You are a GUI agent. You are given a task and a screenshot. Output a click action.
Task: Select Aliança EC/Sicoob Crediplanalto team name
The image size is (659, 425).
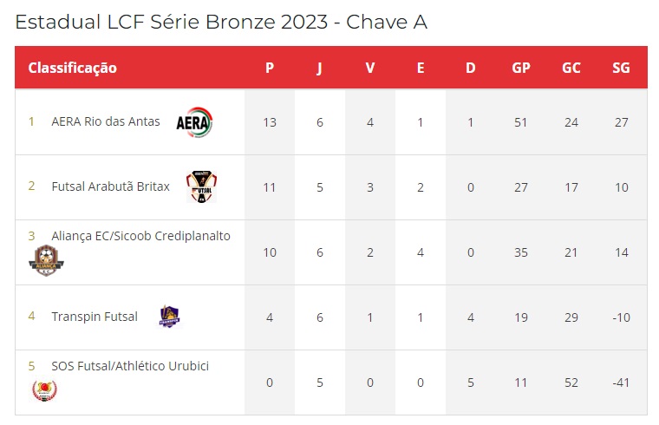click(x=140, y=236)
